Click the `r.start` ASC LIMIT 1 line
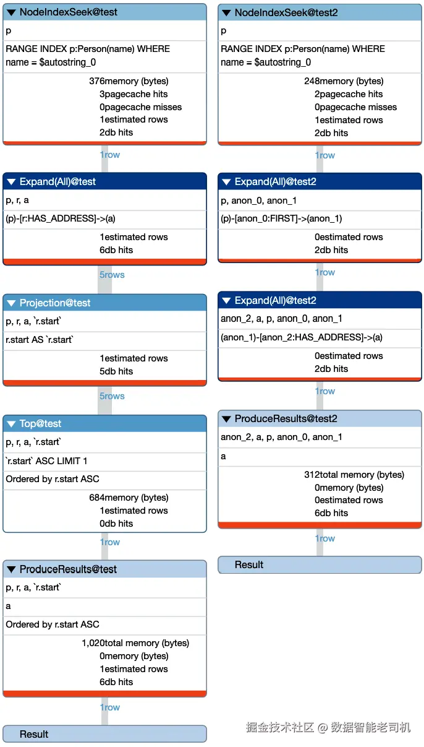This screenshot has height=747, width=424. [x=46, y=461]
